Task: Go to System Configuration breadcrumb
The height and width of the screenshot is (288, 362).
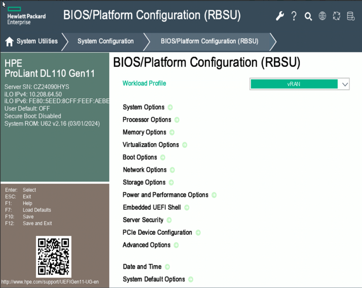Action: [x=105, y=42]
